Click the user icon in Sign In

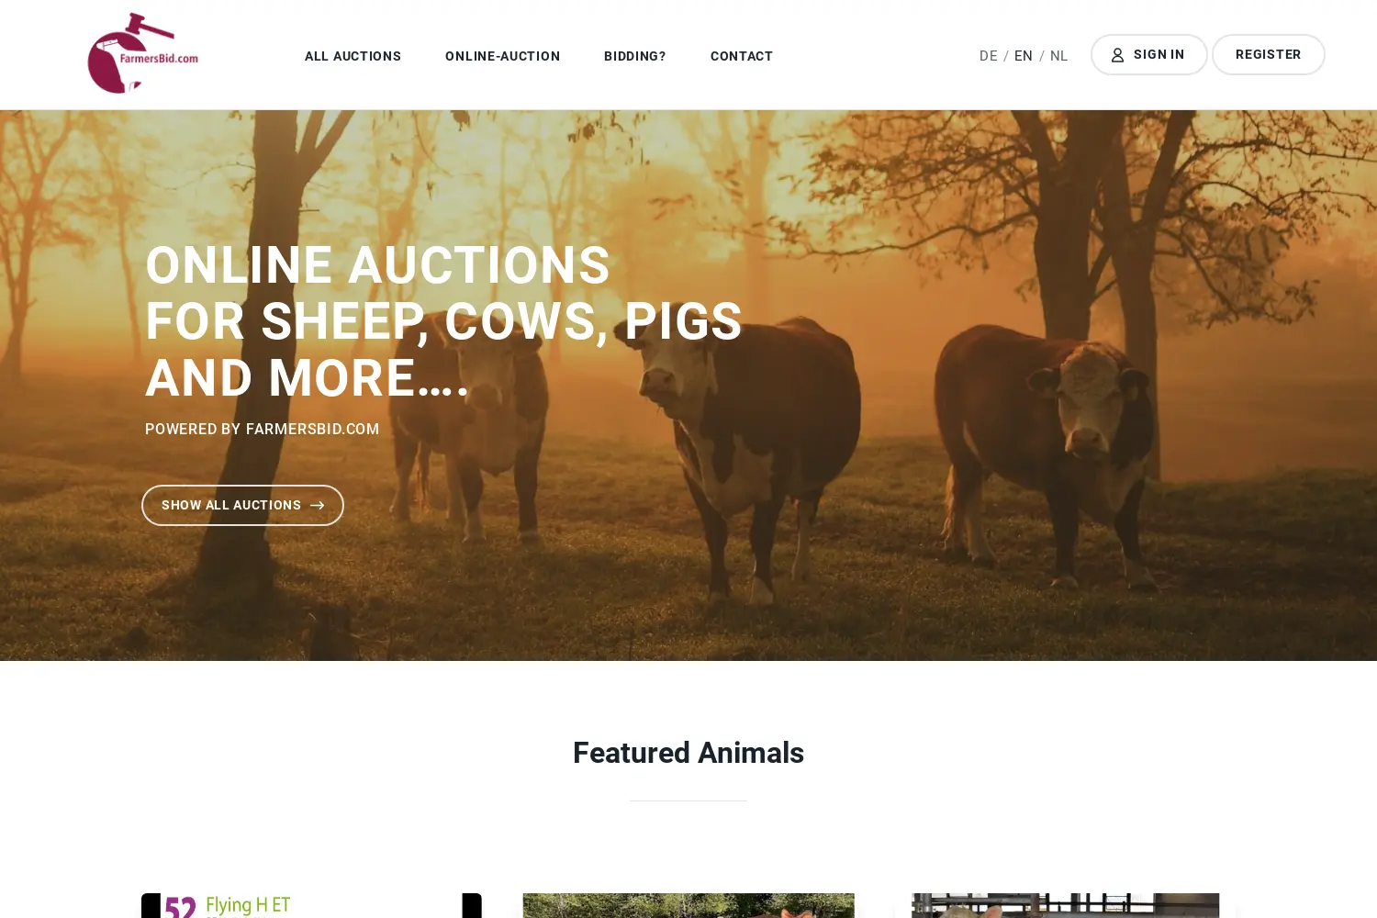pos(1117,55)
